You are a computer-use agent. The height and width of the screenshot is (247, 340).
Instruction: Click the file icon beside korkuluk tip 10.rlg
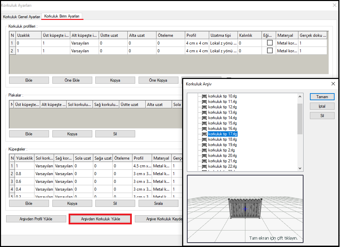[x=204, y=96]
